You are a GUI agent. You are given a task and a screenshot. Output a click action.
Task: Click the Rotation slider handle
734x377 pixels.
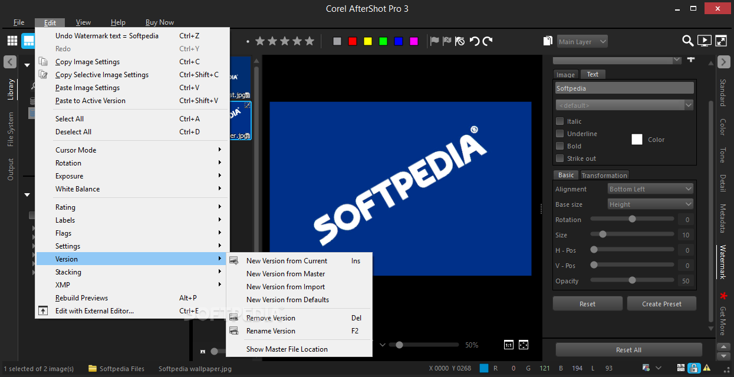pos(632,219)
